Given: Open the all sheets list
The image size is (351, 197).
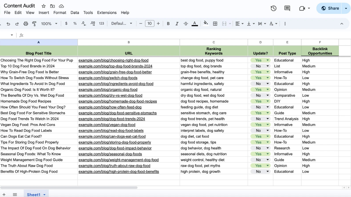Looking at the screenshot, I should point(15,195).
